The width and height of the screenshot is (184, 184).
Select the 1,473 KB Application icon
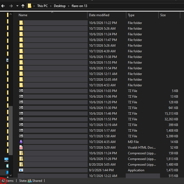21,170
